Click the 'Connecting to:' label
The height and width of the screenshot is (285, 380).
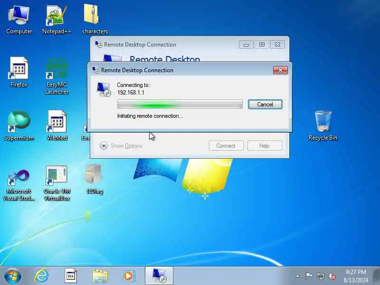[x=133, y=85]
